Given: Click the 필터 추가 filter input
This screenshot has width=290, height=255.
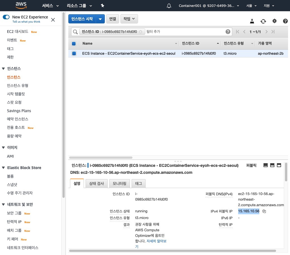Looking at the screenshot, I should pyautogui.click(x=185, y=32).
